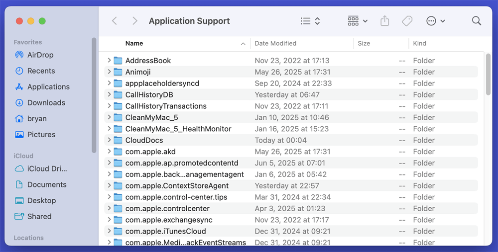Image resolution: width=498 pixels, height=252 pixels.
Task: Select the com.apple.control-center.tips row name
Action: click(176, 197)
